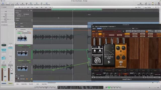Screen dimensions: 161x90
Task: Select preset slot 1 in AmpliTube
Action: (x=93, y=34)
